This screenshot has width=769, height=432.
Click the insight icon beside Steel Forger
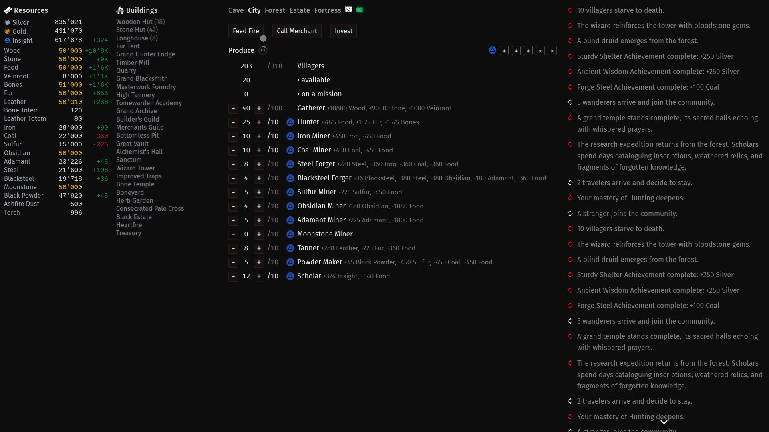pyautogui.click(x=290, y=164)
